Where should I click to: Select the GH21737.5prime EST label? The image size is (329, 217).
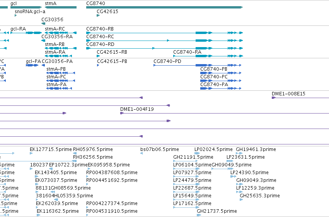tap(217, 211)
